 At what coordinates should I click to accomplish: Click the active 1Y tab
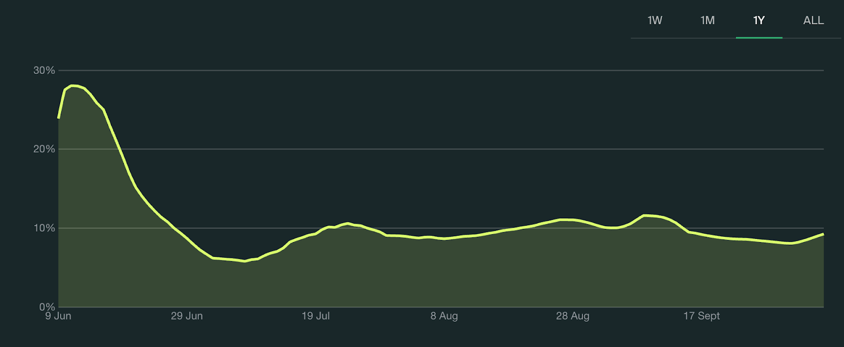coord(759,21)
